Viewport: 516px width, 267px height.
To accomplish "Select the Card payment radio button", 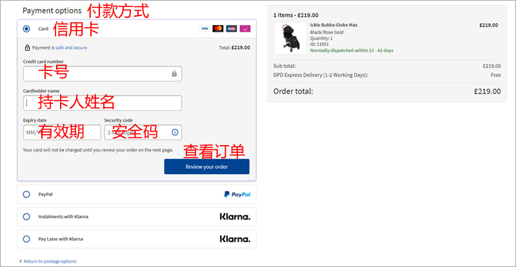I will (x=26, y=29).
